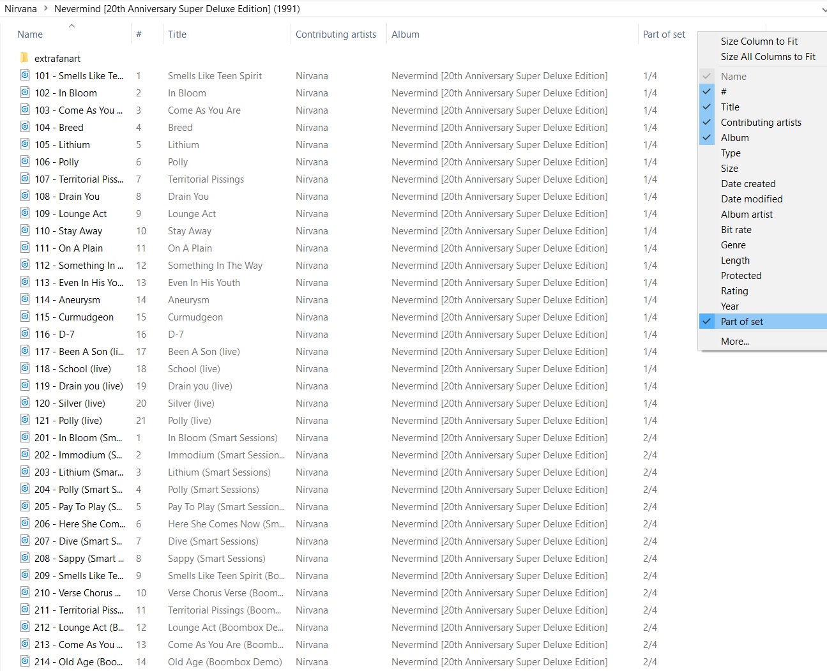The image size is (827, 671).
Task: Click the audio icon next to 121 - Polly (live)
Action: point(25,420)
